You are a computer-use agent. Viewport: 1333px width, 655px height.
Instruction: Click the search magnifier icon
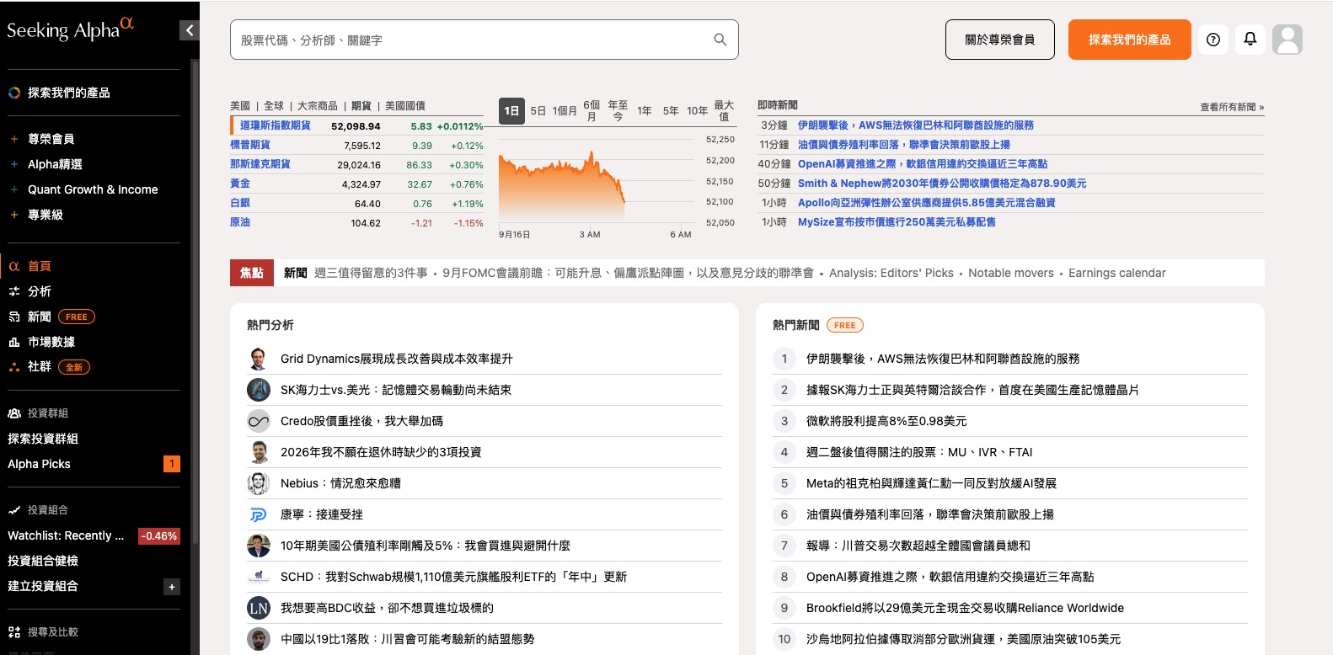coord(720,40)
